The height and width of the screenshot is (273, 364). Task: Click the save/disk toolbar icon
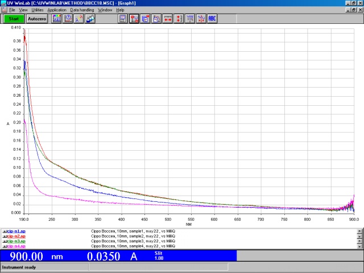pyautogui.click(x=123, y=19)
